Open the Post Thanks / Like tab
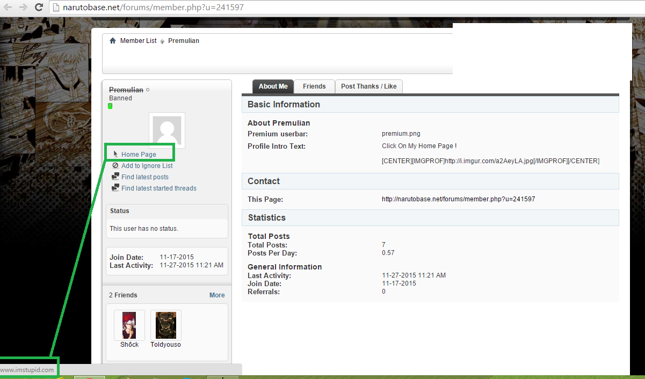645x379 pixels. click(368, 86)
